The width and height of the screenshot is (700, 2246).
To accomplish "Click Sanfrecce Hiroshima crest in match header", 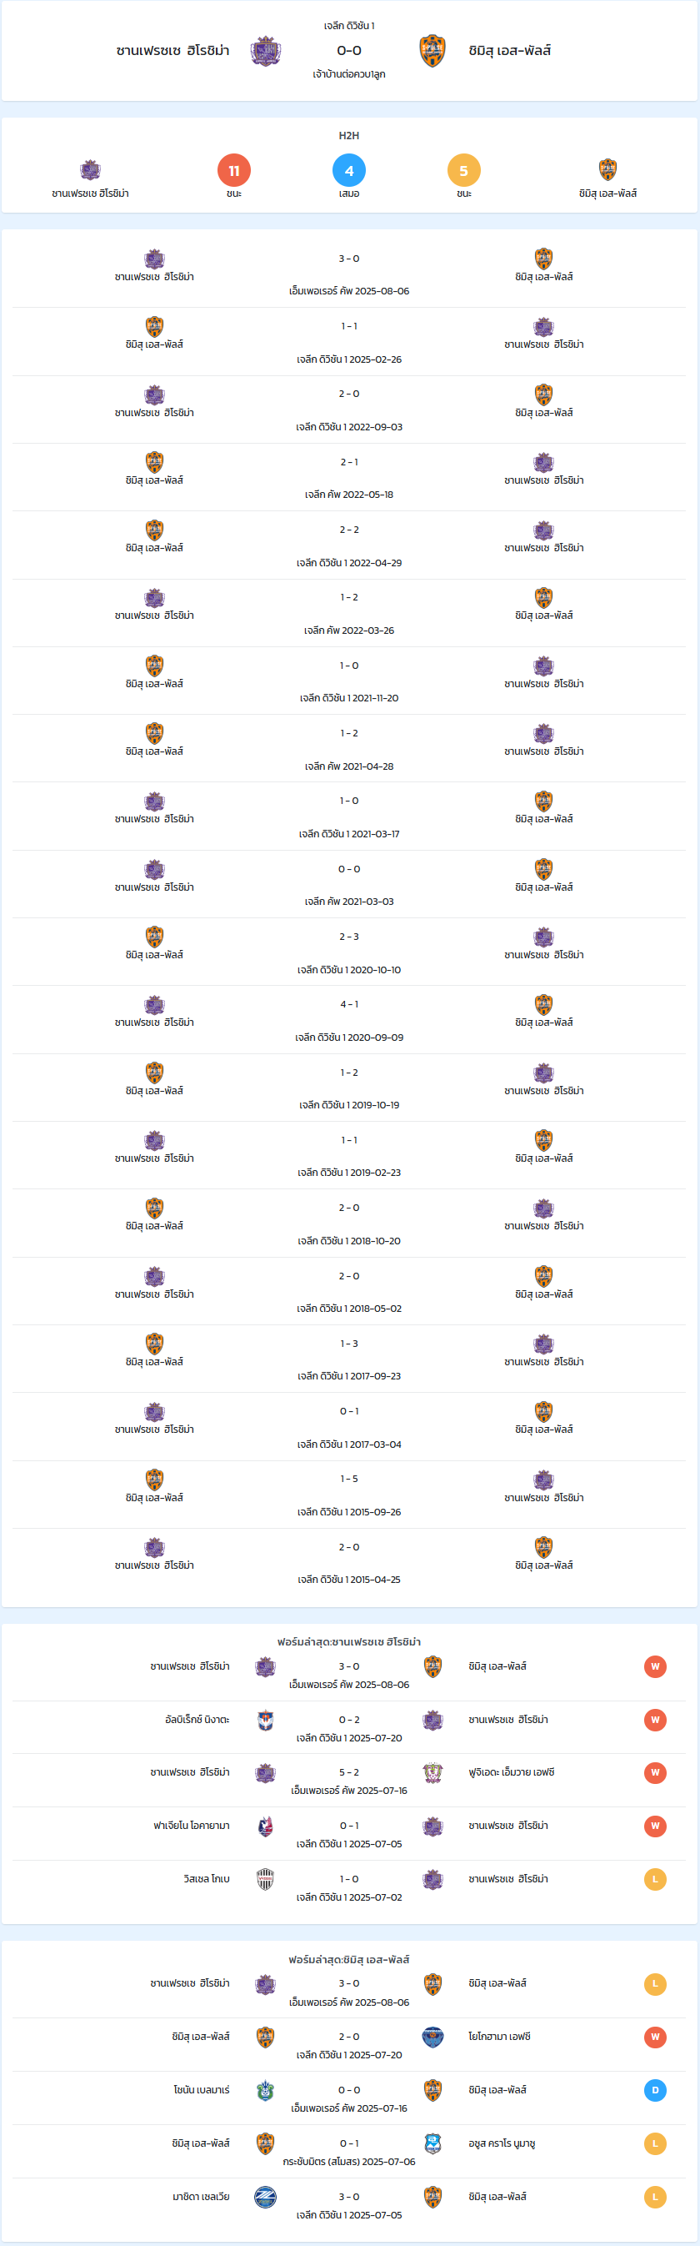I will [266, 52].
